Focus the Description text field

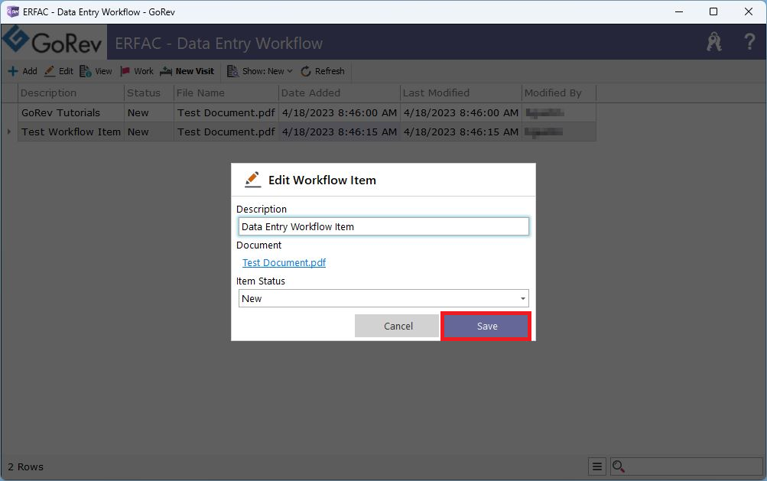(x=384, y=226)
